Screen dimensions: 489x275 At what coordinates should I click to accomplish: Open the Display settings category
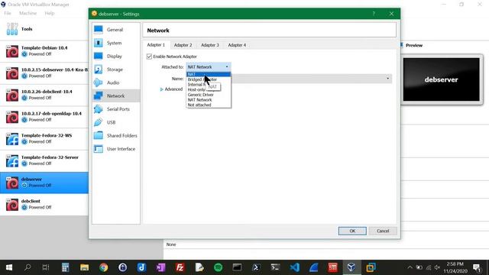point(116,56)
